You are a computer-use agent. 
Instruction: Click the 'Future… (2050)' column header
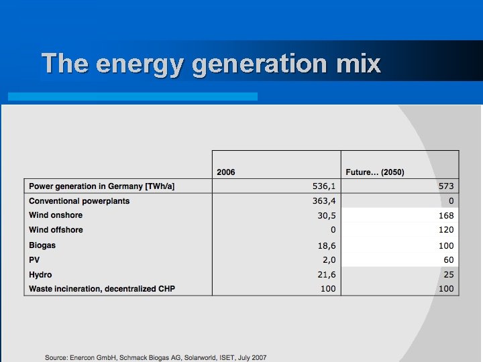[x=375, y=172]
